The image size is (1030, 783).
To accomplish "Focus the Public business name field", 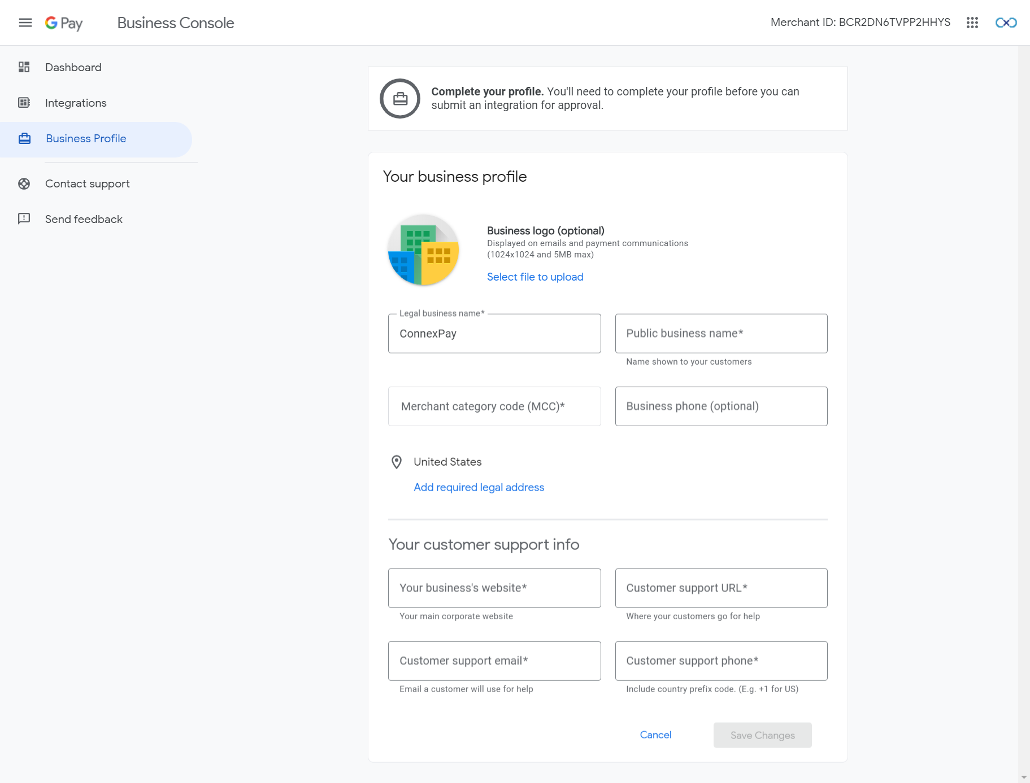I will point(721,334).
